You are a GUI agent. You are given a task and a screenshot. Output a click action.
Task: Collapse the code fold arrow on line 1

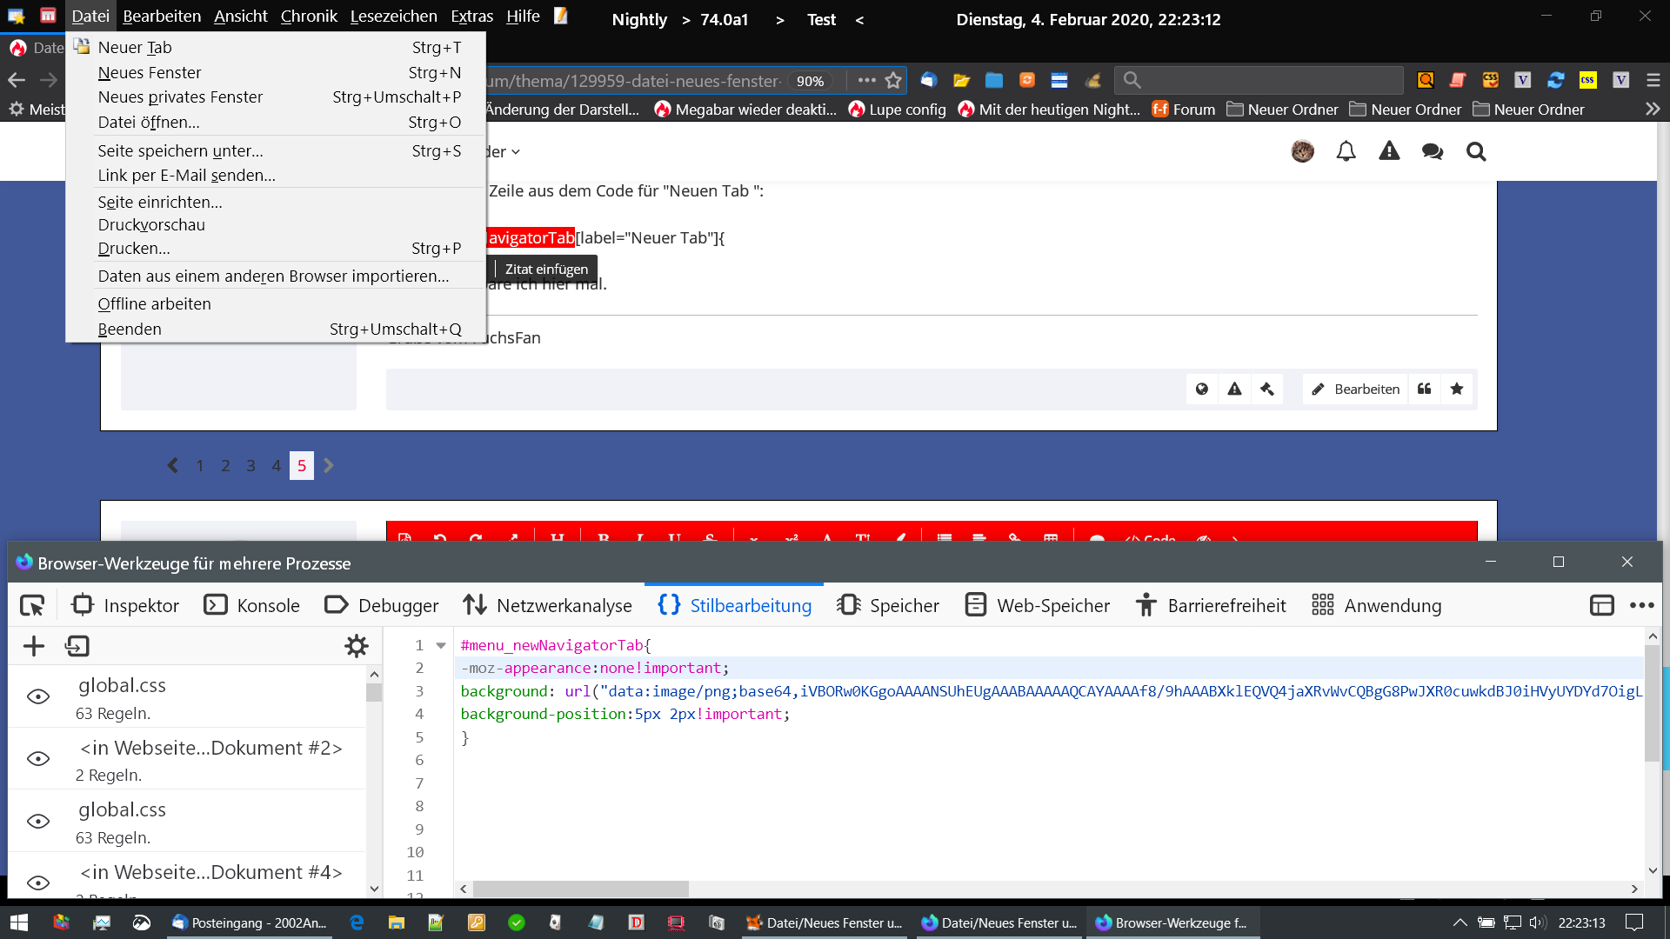(x=441, y=645)
